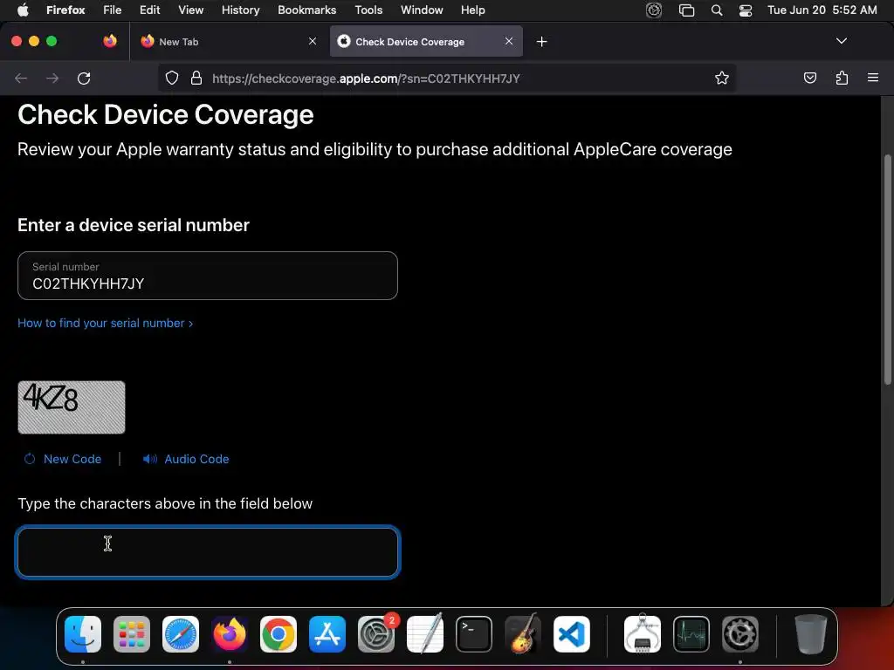
Task: Click the screen mirroring menu bar icon
Action: pyautogui.click(x=686, y=10)
